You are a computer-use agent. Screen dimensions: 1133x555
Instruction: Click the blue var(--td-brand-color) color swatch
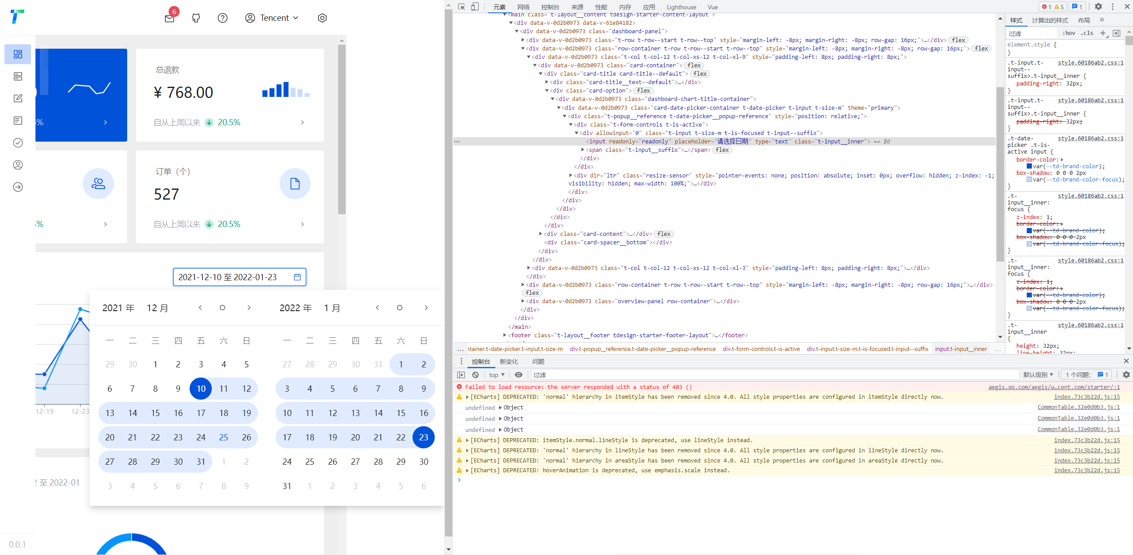point(1030,166)
